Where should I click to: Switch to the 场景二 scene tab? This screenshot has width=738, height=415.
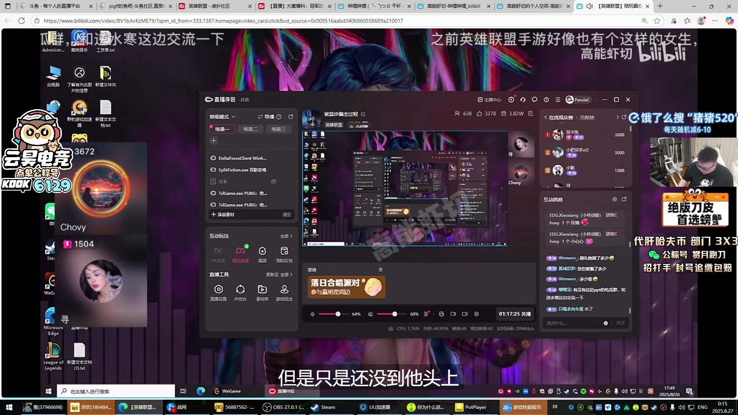(x=250, y=129)
